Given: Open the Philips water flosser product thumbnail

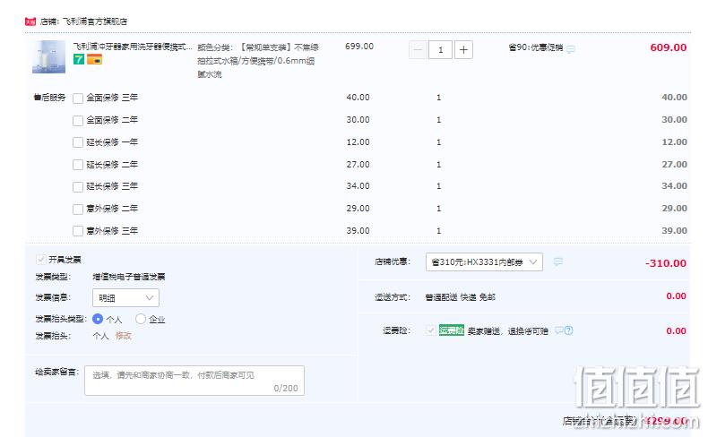Looking at the screenshot, I should 48,56.
